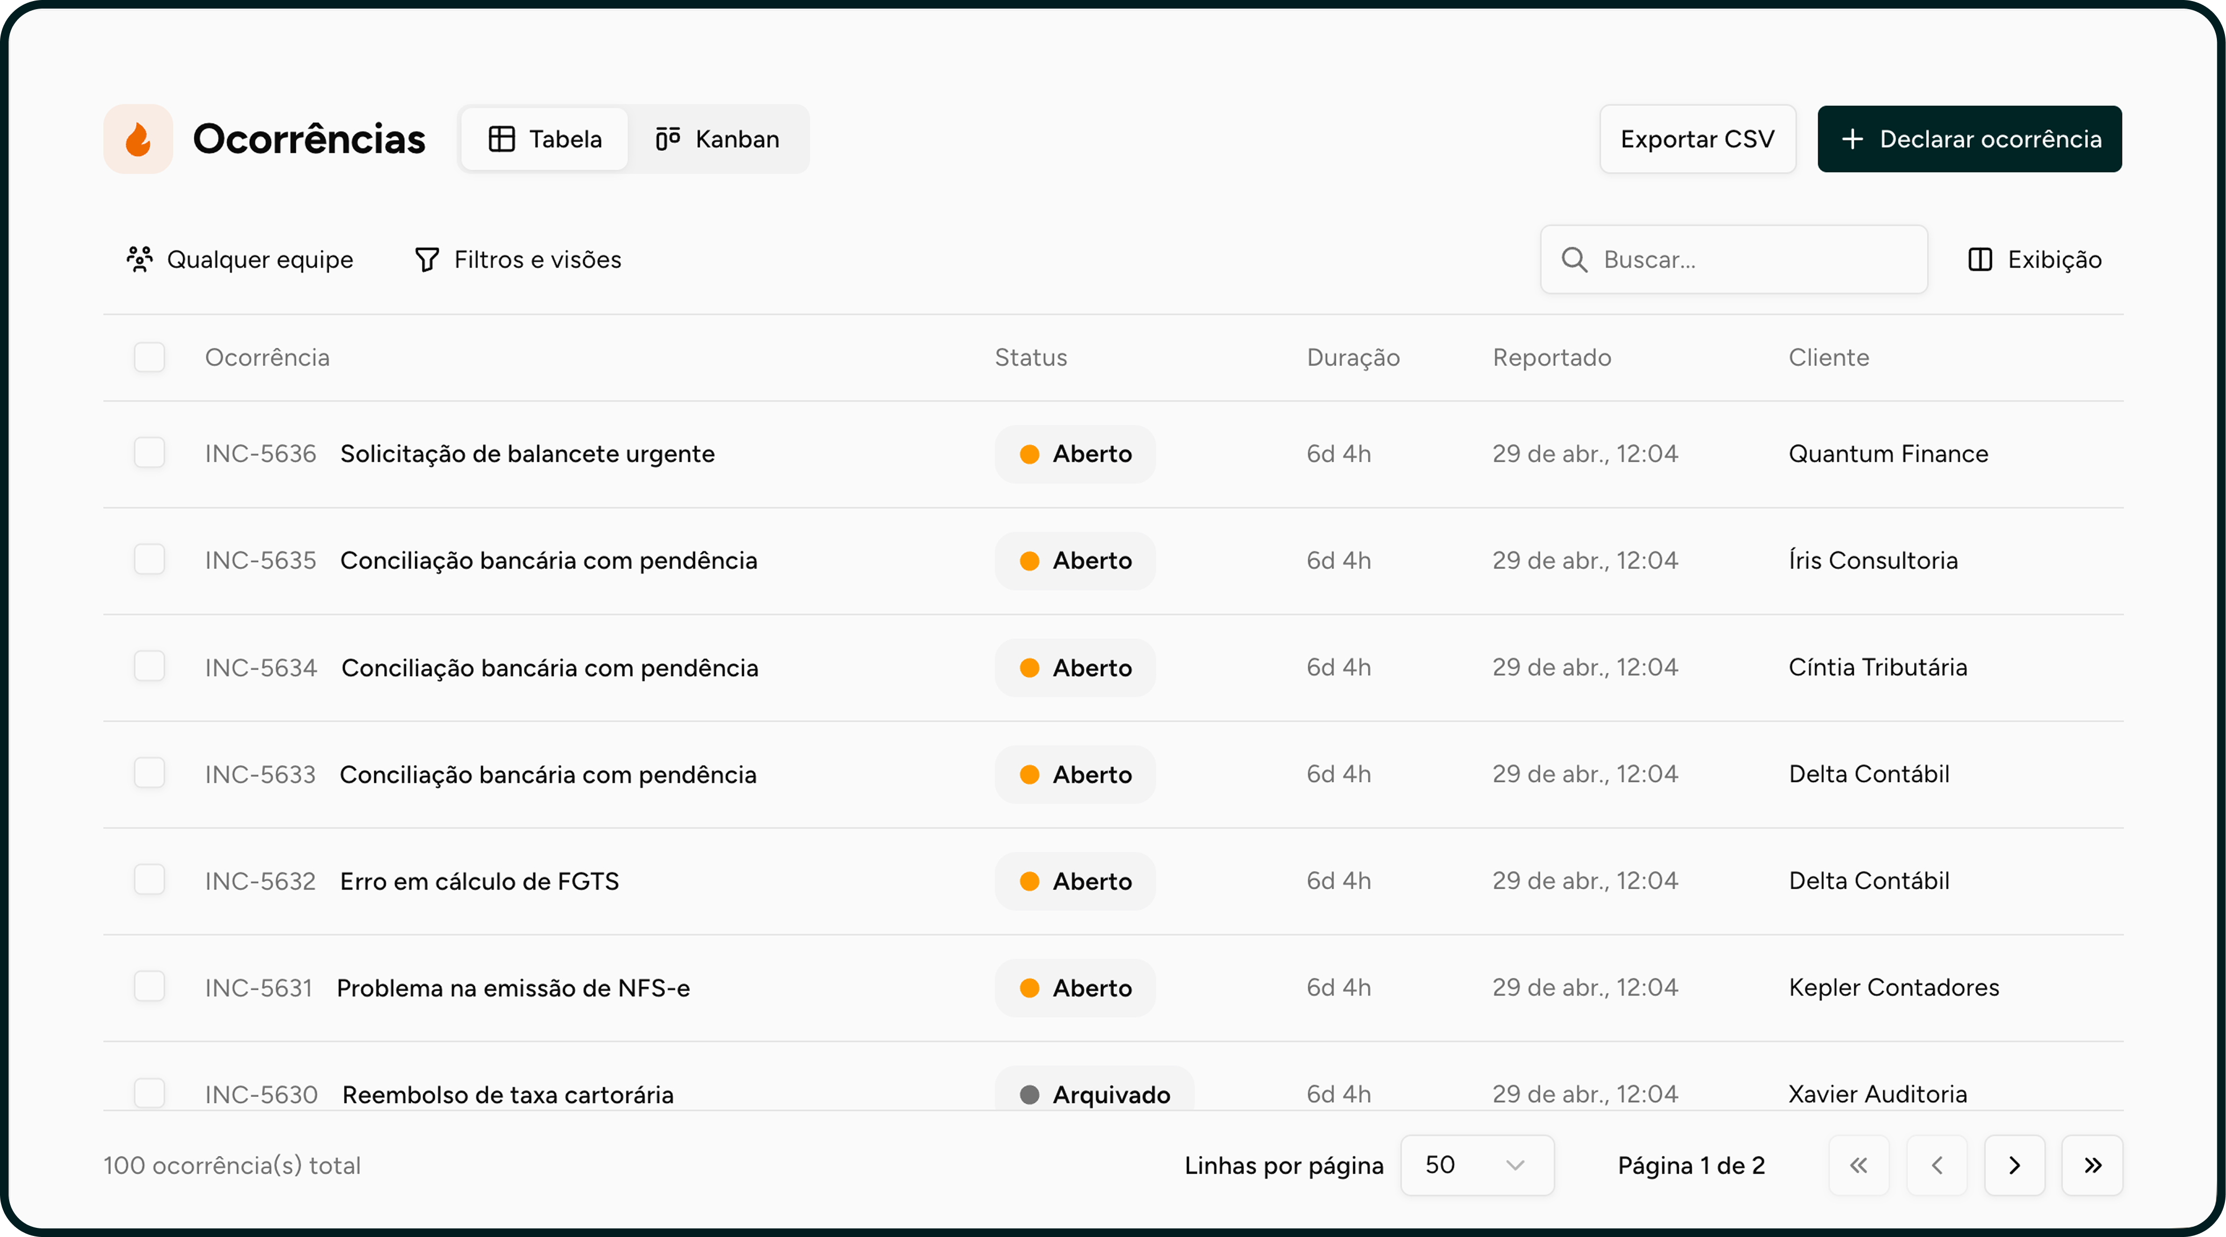Check the box for INC-5633
The image size is (2226, 1237).
pos(149,773)
